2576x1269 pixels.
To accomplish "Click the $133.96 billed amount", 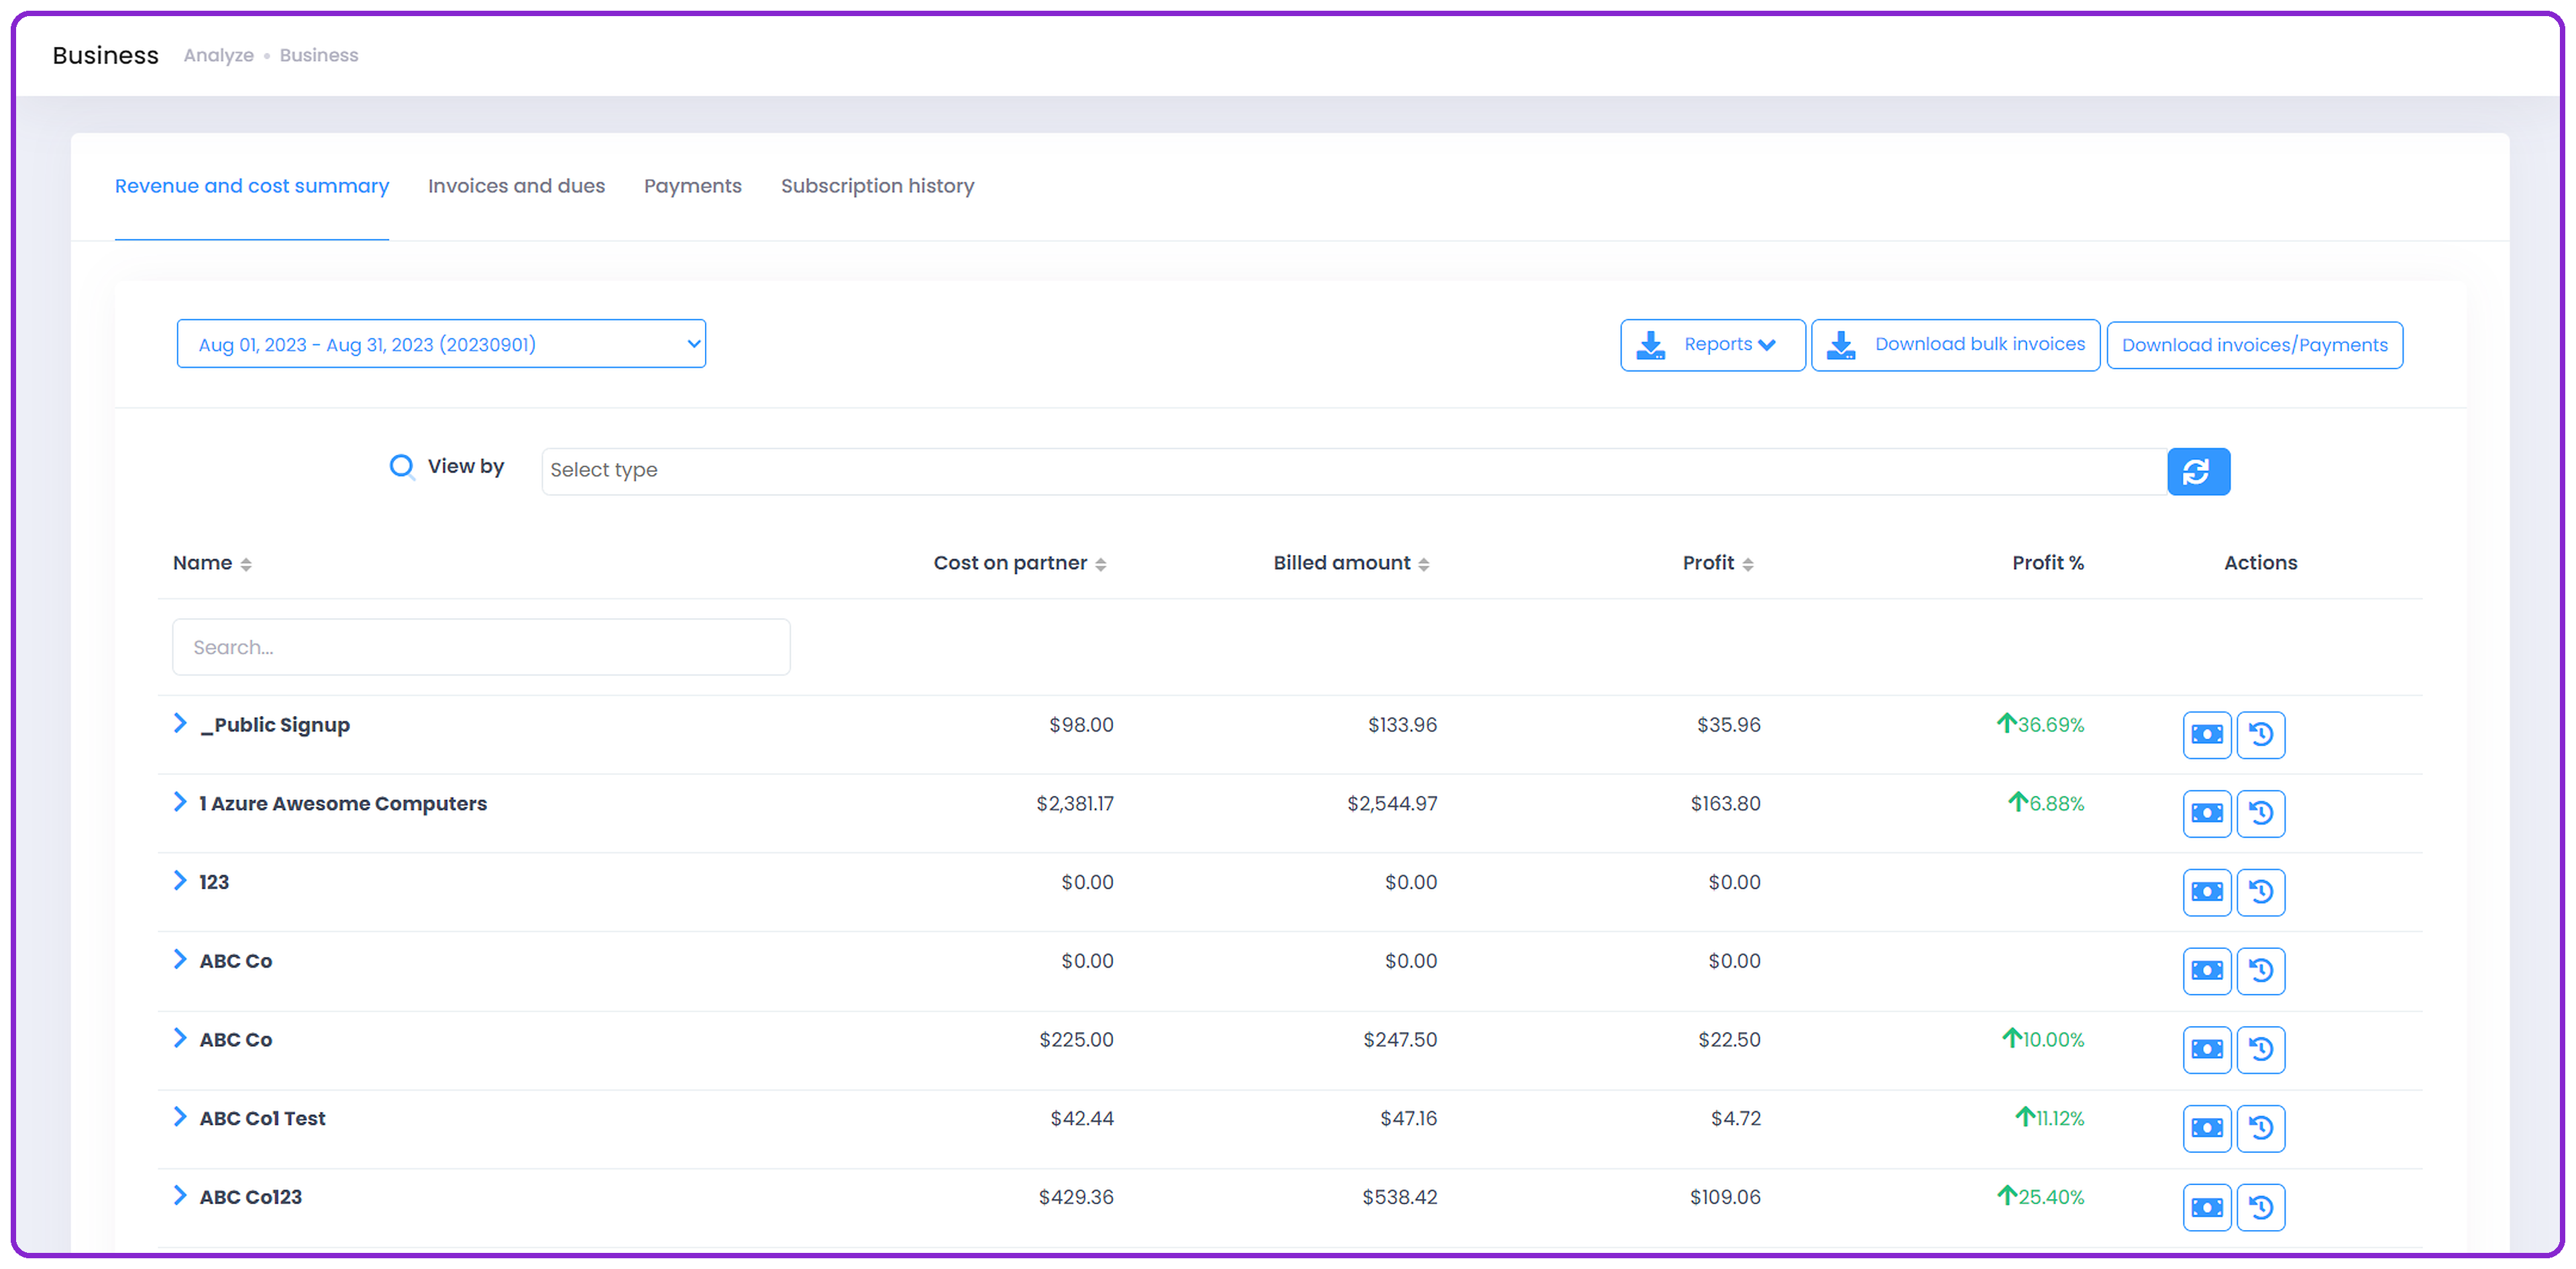I will 1402,724.
